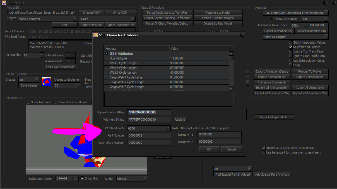Open background color picker ellipsis button
This screenshot has width=337, height=189.
(x=76, y=178)
